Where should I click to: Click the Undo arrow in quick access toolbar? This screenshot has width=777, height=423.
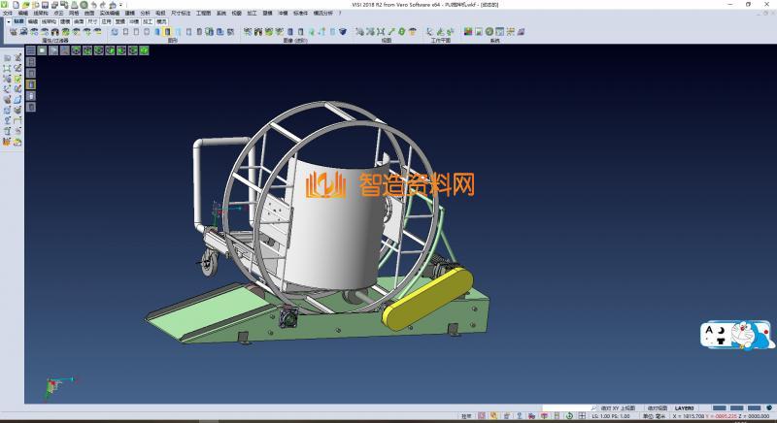coord(94,5)
